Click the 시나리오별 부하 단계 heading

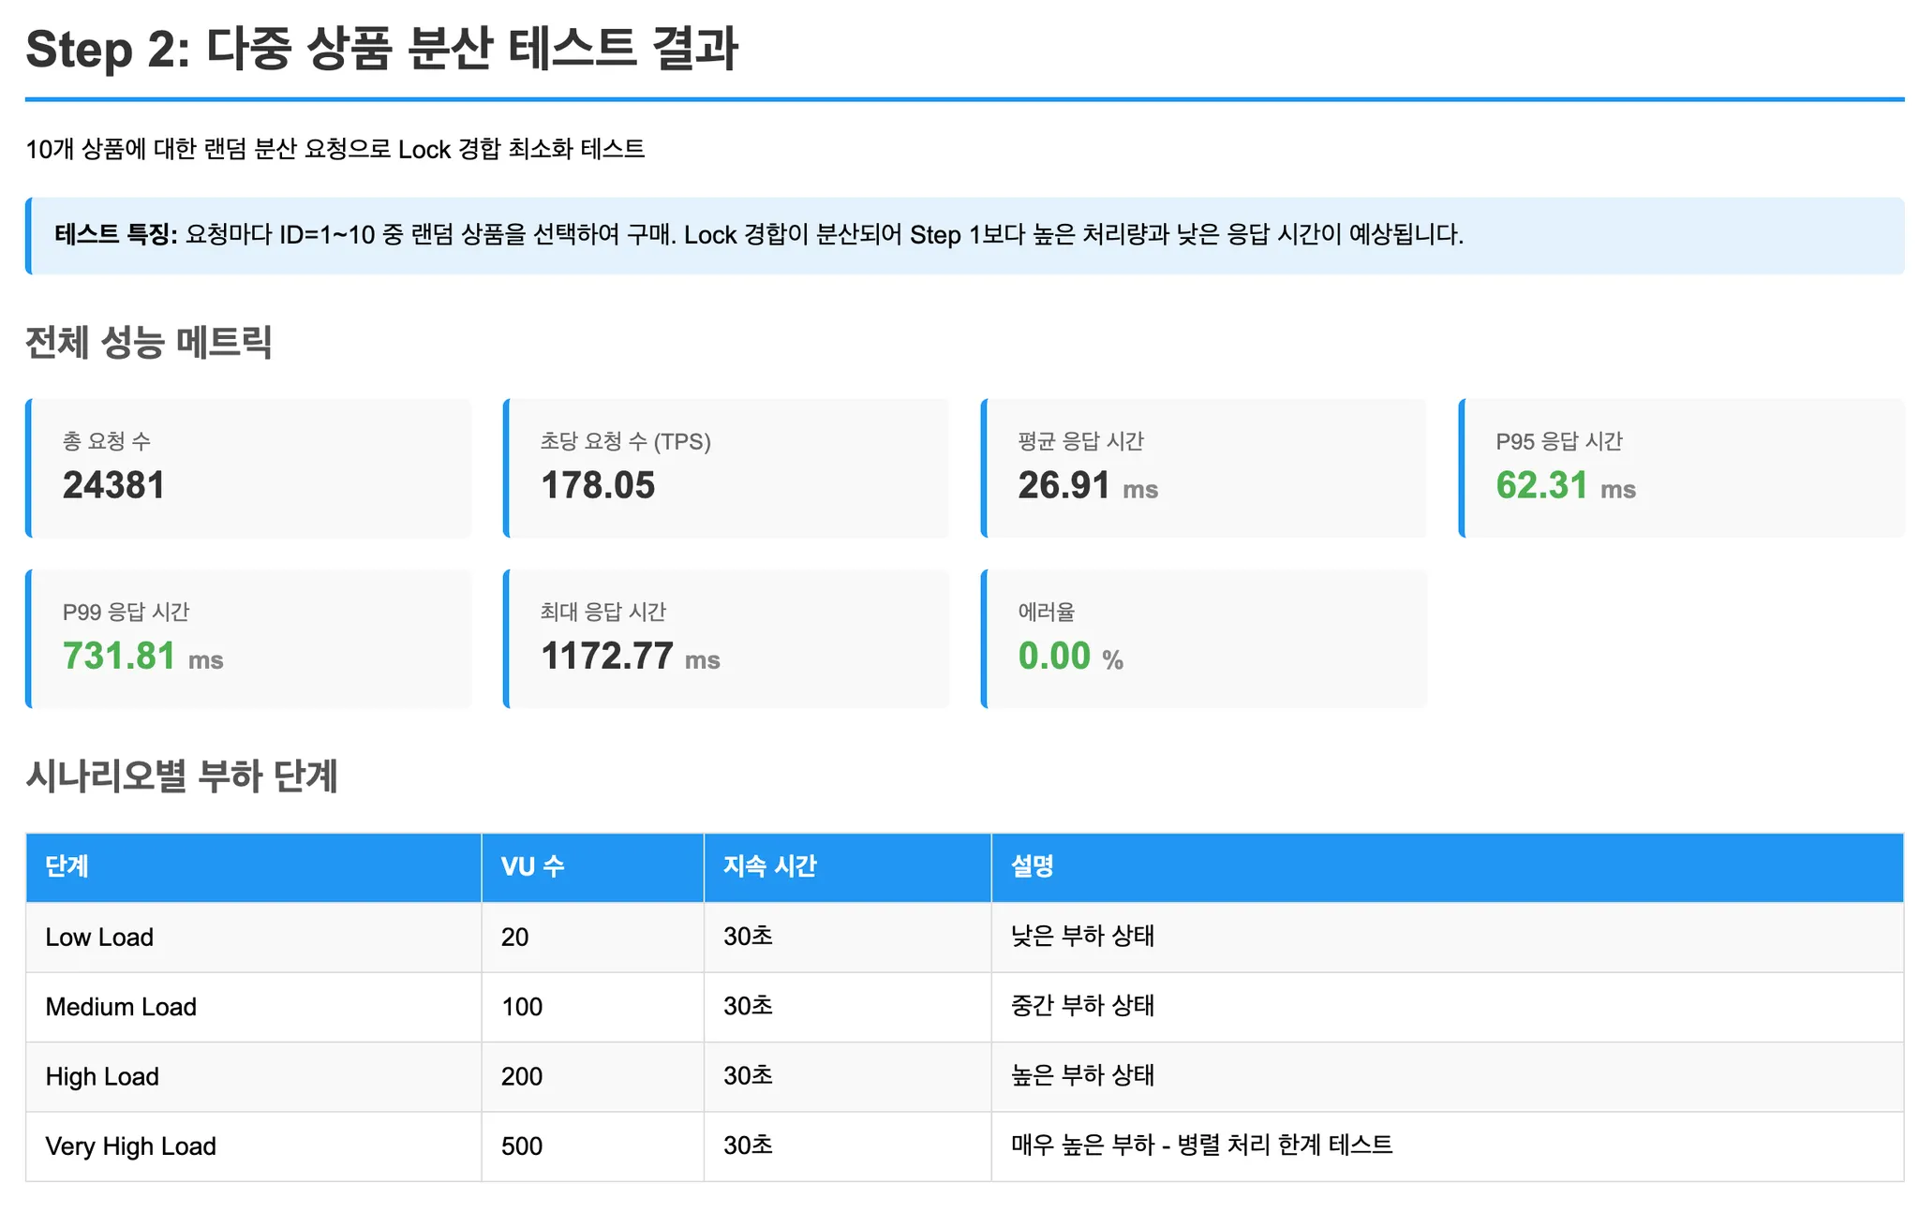point(182,776)
